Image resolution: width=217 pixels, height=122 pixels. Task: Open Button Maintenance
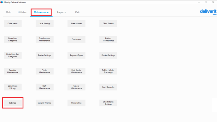[108, 39]
